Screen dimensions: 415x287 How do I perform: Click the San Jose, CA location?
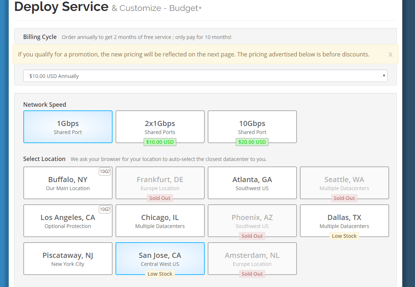pos(160,259)
